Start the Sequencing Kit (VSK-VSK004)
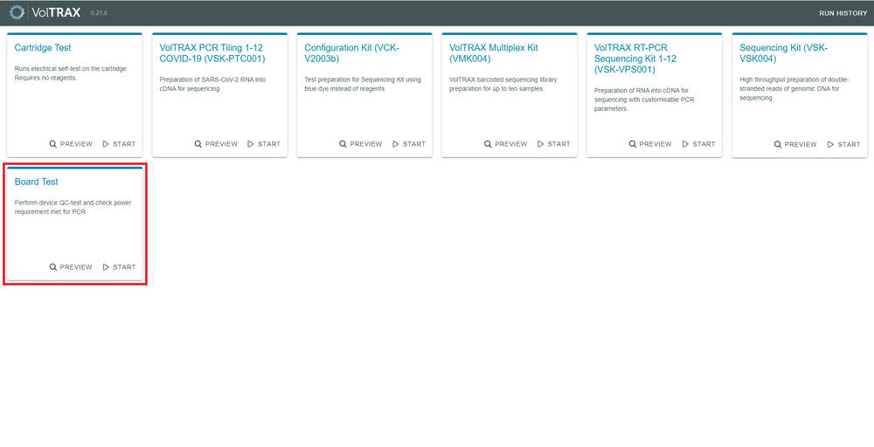 844,144
